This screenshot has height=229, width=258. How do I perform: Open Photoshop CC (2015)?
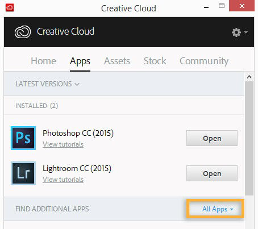point(212,138)
